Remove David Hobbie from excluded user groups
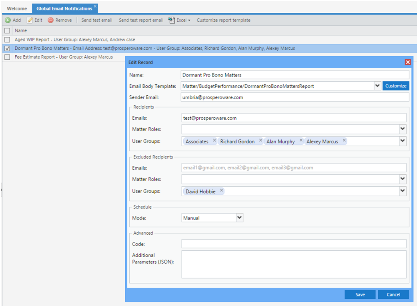 click(x=221, y=191)
